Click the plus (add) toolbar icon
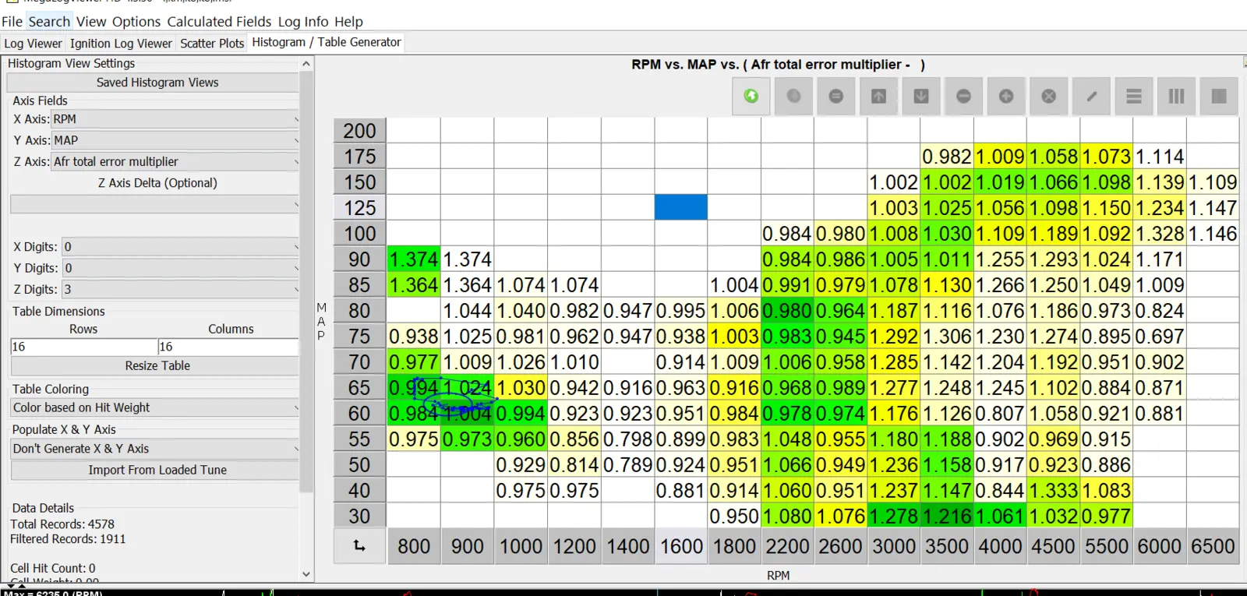The width and height of the screenshot is (1247, 596). (1006, 96)
